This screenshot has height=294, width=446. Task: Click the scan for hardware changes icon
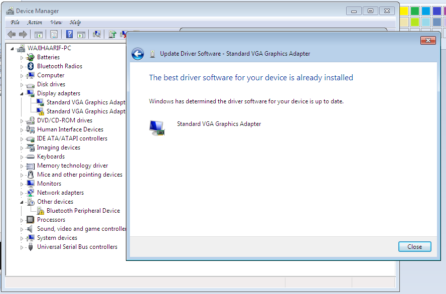coord(97,35)
